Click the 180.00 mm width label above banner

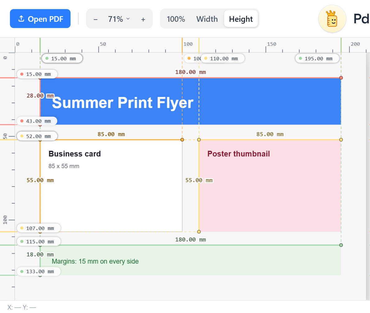point(190,72)
